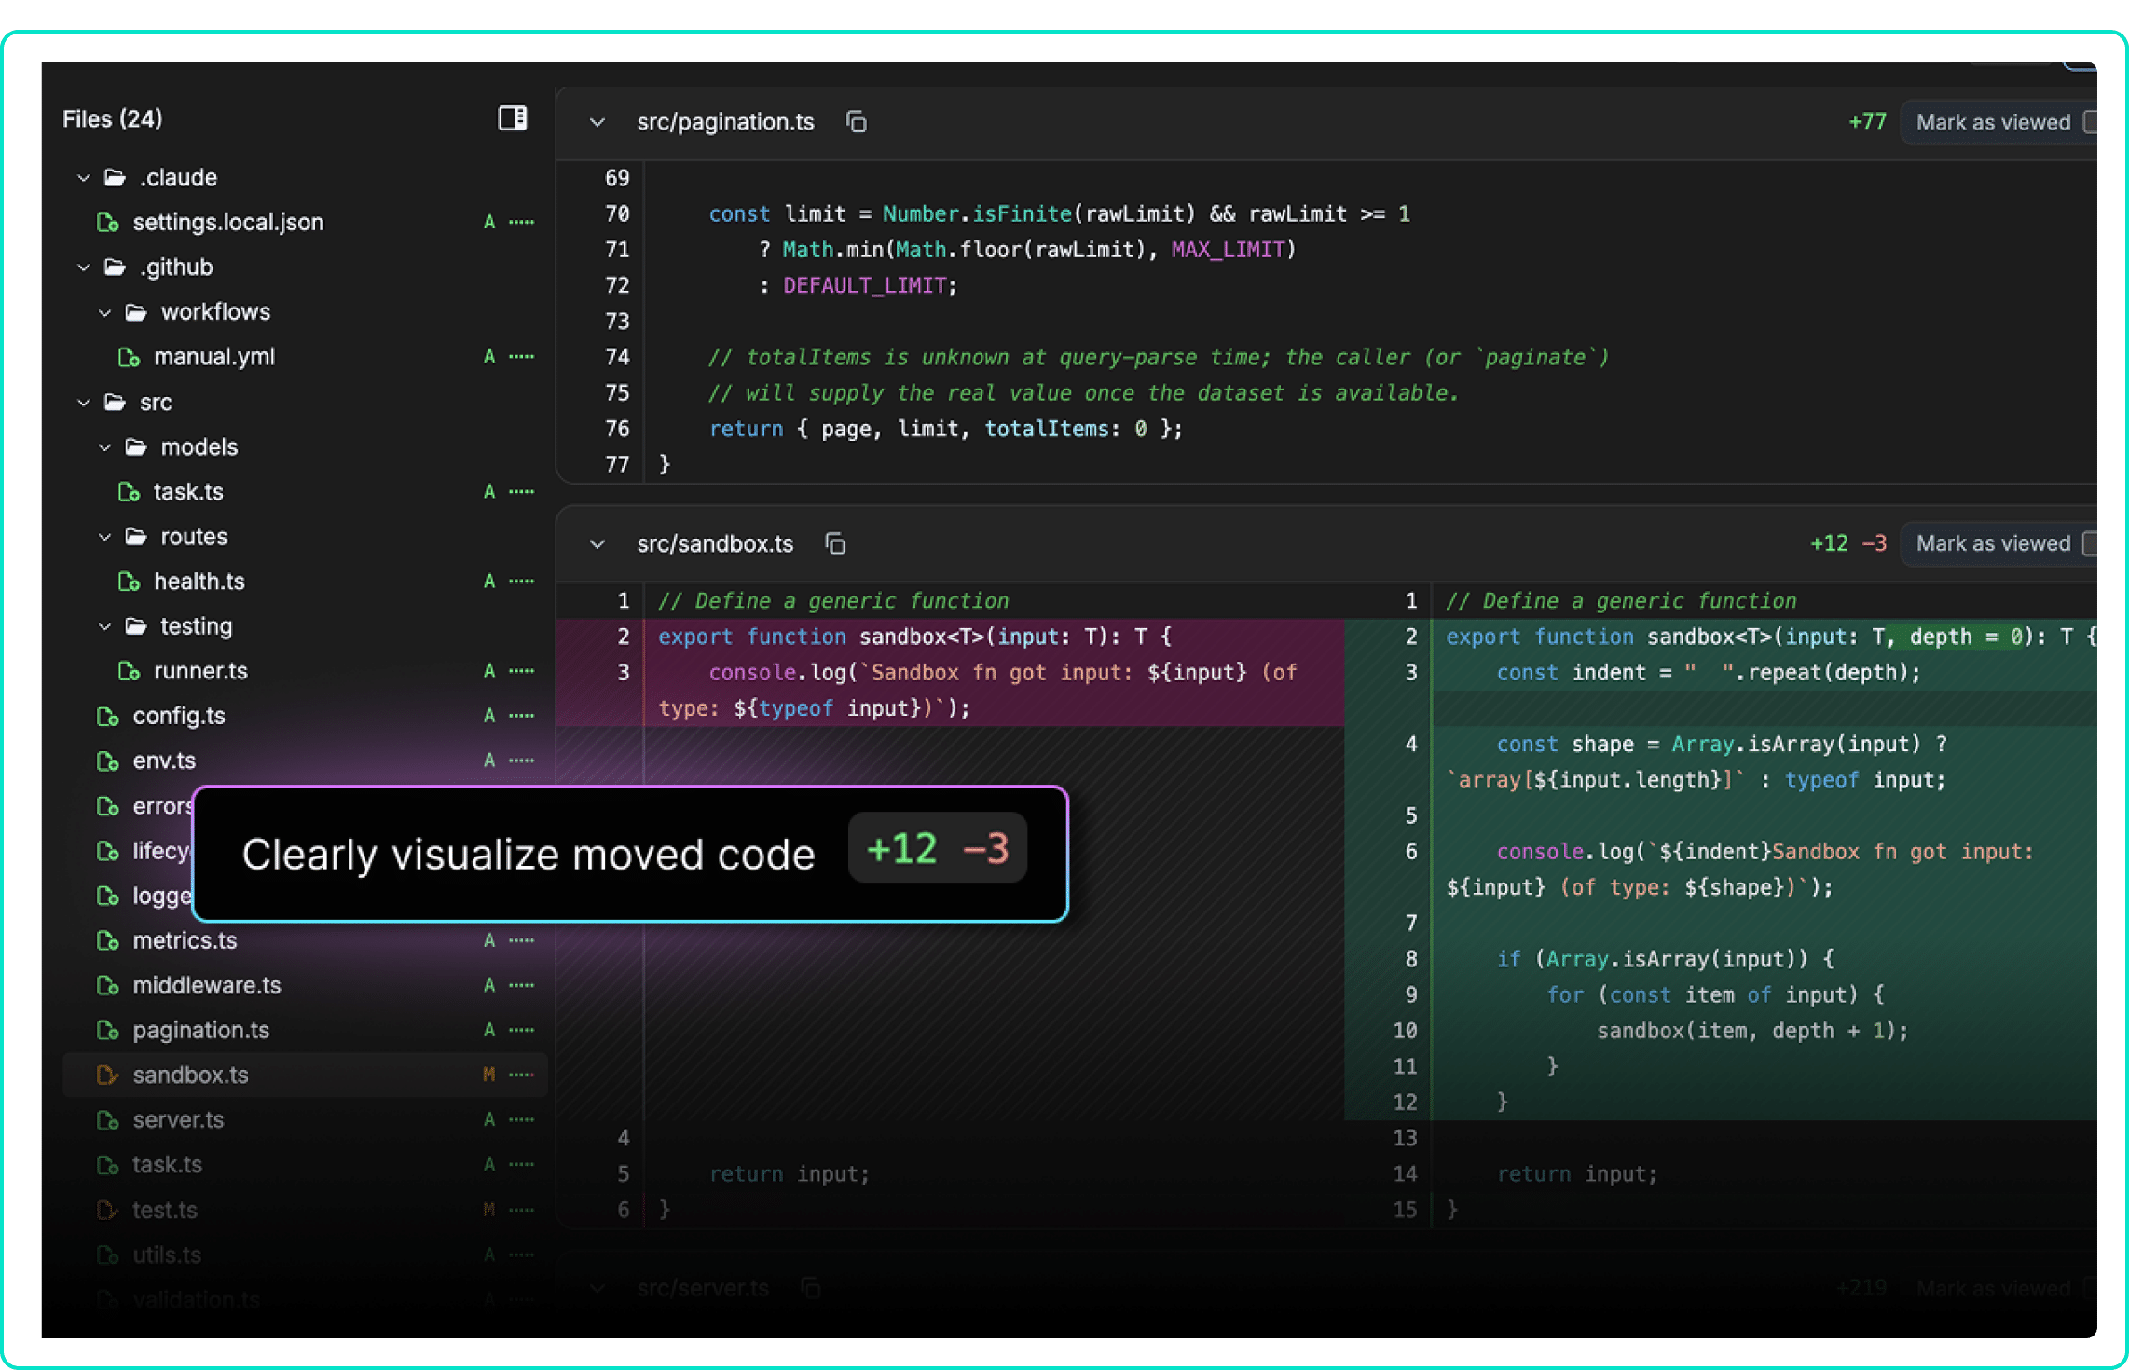Image resolution: width=2129 pixels, height=1370 pixels.
Task: Click the Files (24) heading
Action: (x=113, y=118)
